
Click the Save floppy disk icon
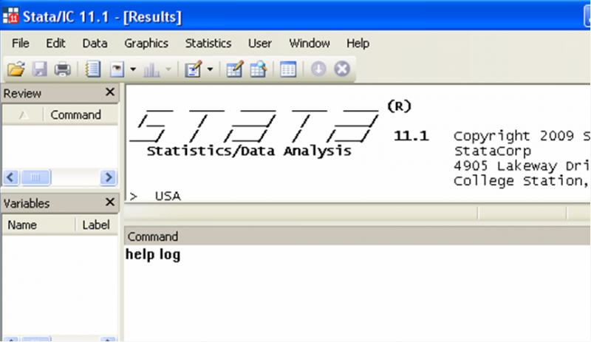tap(39, 69)
